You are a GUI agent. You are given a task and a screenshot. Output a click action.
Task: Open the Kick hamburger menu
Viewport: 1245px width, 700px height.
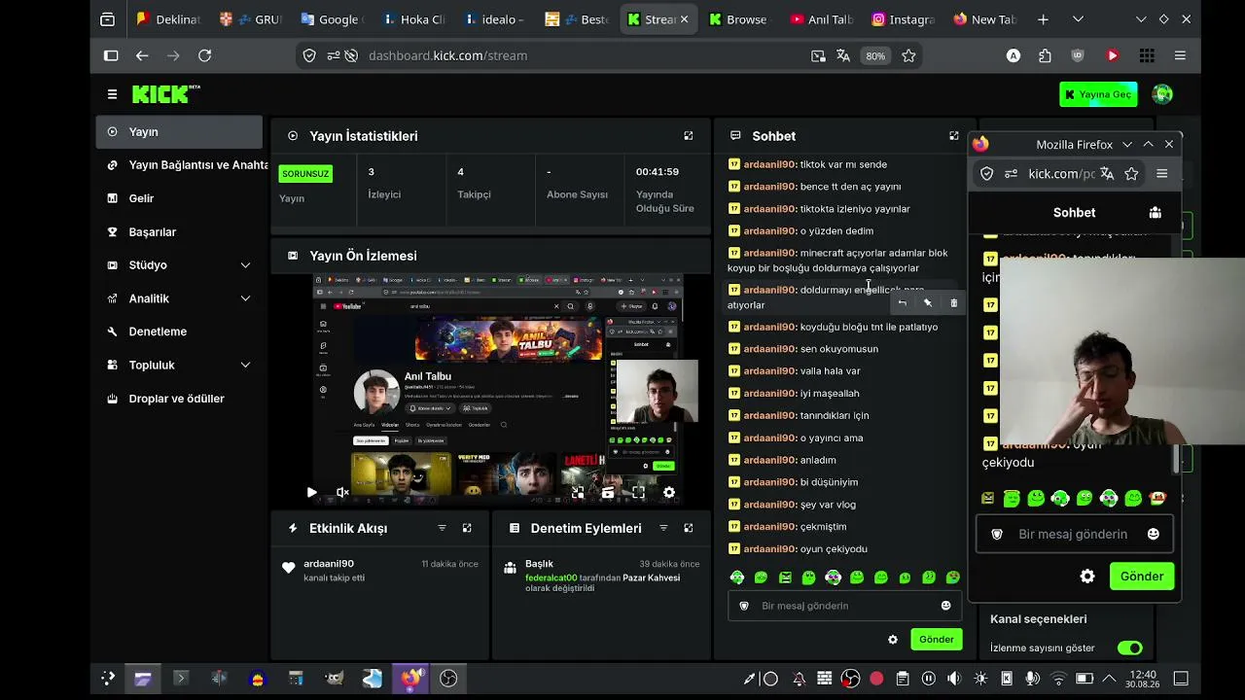(x=113, y=94)
